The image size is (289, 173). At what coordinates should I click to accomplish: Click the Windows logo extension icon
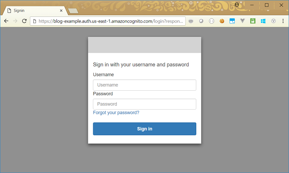coord(263,21)
